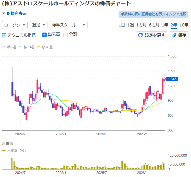The width and height of the screenshot is (191, 177).
Task: Select the 1日 time range
Action: click(122, 25)
